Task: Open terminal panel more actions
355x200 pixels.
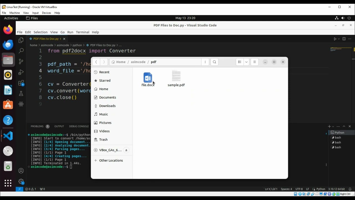Action: (338, 126)
